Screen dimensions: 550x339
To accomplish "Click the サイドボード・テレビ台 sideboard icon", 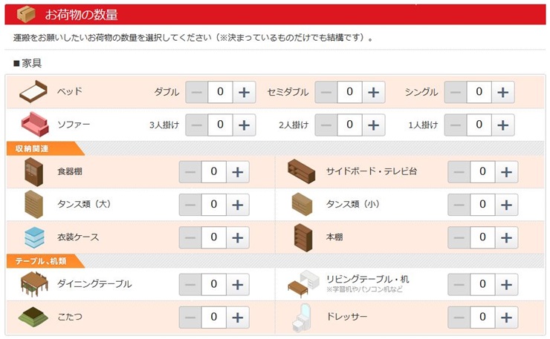I will coord(301,171).
